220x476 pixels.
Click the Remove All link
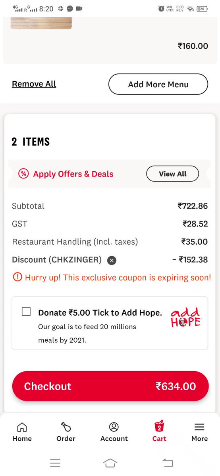tap(34, 84)
